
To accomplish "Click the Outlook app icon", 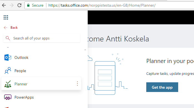I will click(x=8, y=57).
